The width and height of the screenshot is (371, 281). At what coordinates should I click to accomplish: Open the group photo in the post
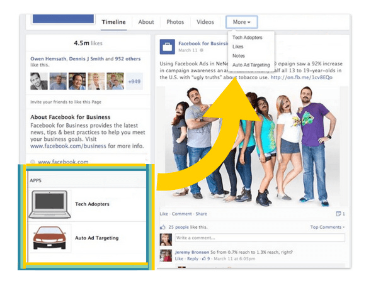[252, 146]
